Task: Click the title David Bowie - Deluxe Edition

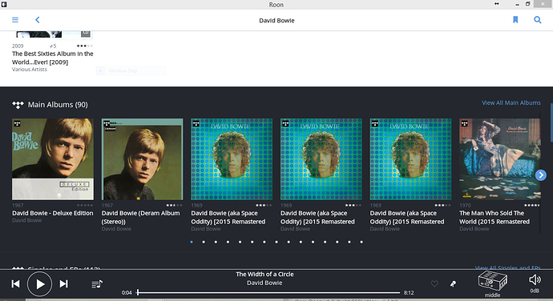Action: [53, 213]
